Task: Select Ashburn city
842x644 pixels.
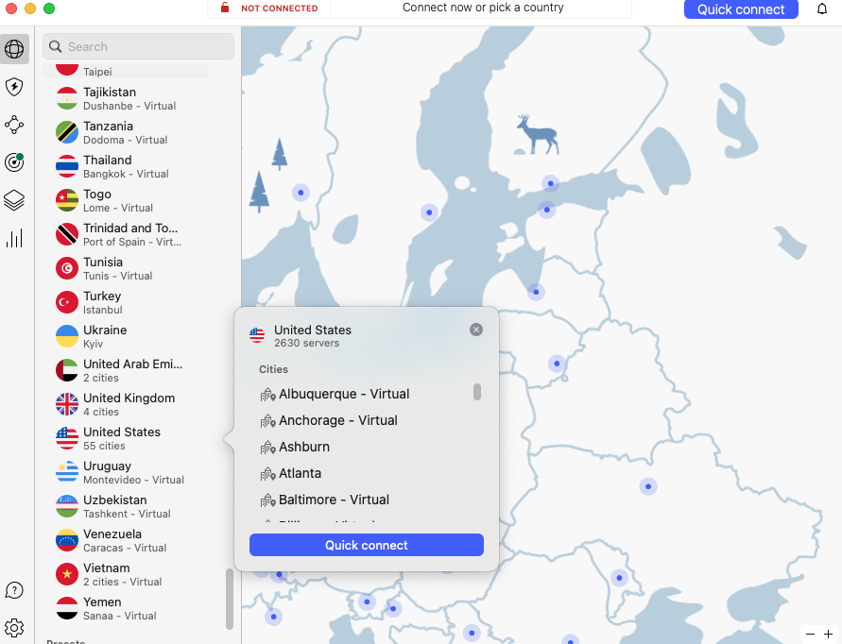Action: click(304, 447)
